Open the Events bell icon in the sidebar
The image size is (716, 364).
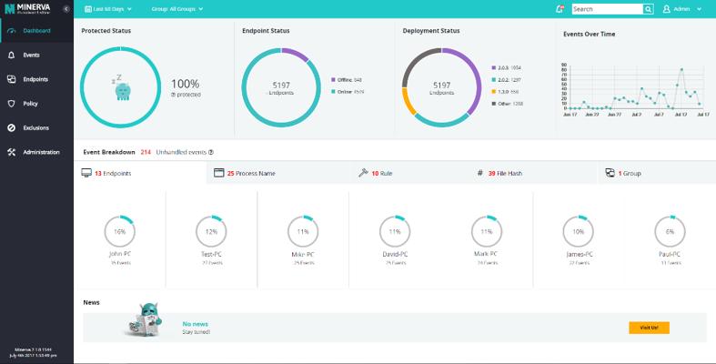(12, 55)
